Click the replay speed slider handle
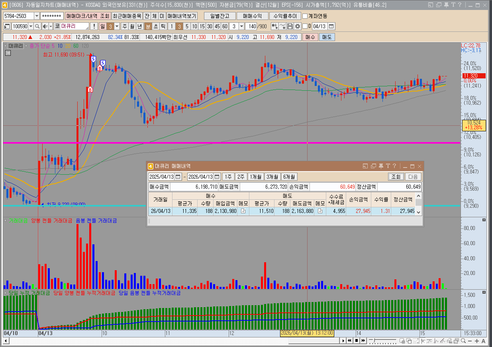 tap(374, 341)
